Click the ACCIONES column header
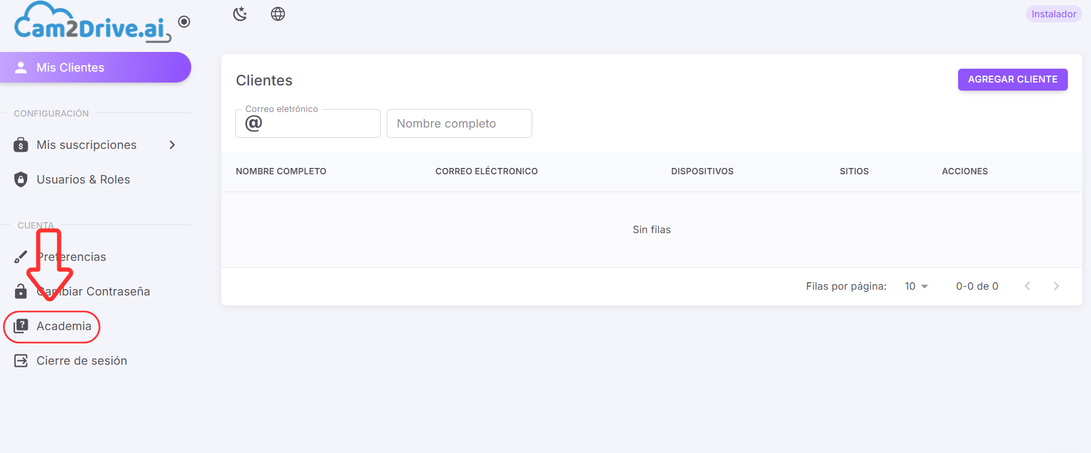The image size is (1091, 453). pyautogui.click(x=965, y=171)
